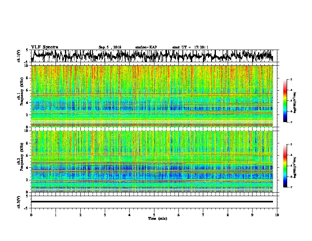Click the log(PSD) label beside ch.2 colorbar
Screen dimensions: 312x241
click(295, 167)
